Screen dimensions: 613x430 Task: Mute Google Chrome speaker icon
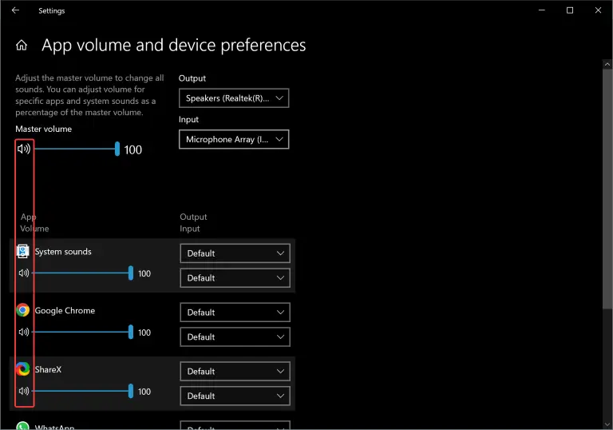click(24, 332)
